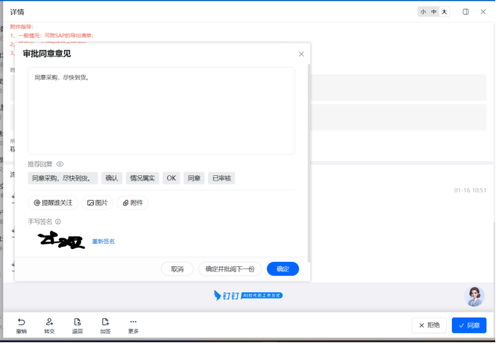The image size is (496, 343).
Task: Select font size 小
Action: pyautogui.click(x=423, y=12)
